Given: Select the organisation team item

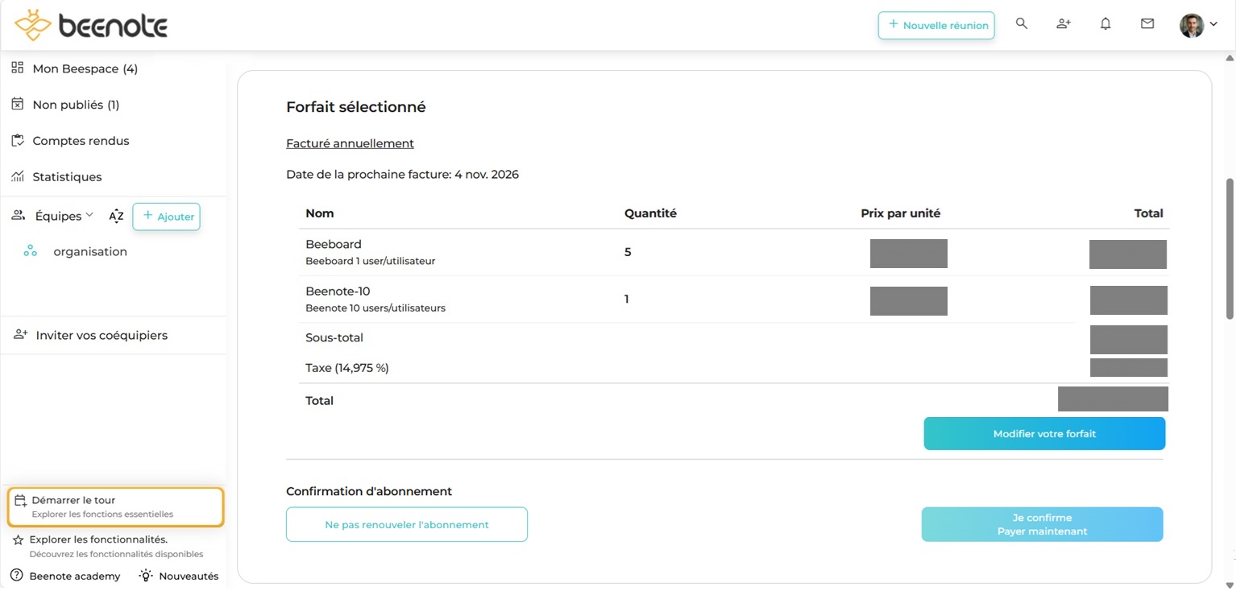Looking at the screenshot, I should [x=89, y=251].
